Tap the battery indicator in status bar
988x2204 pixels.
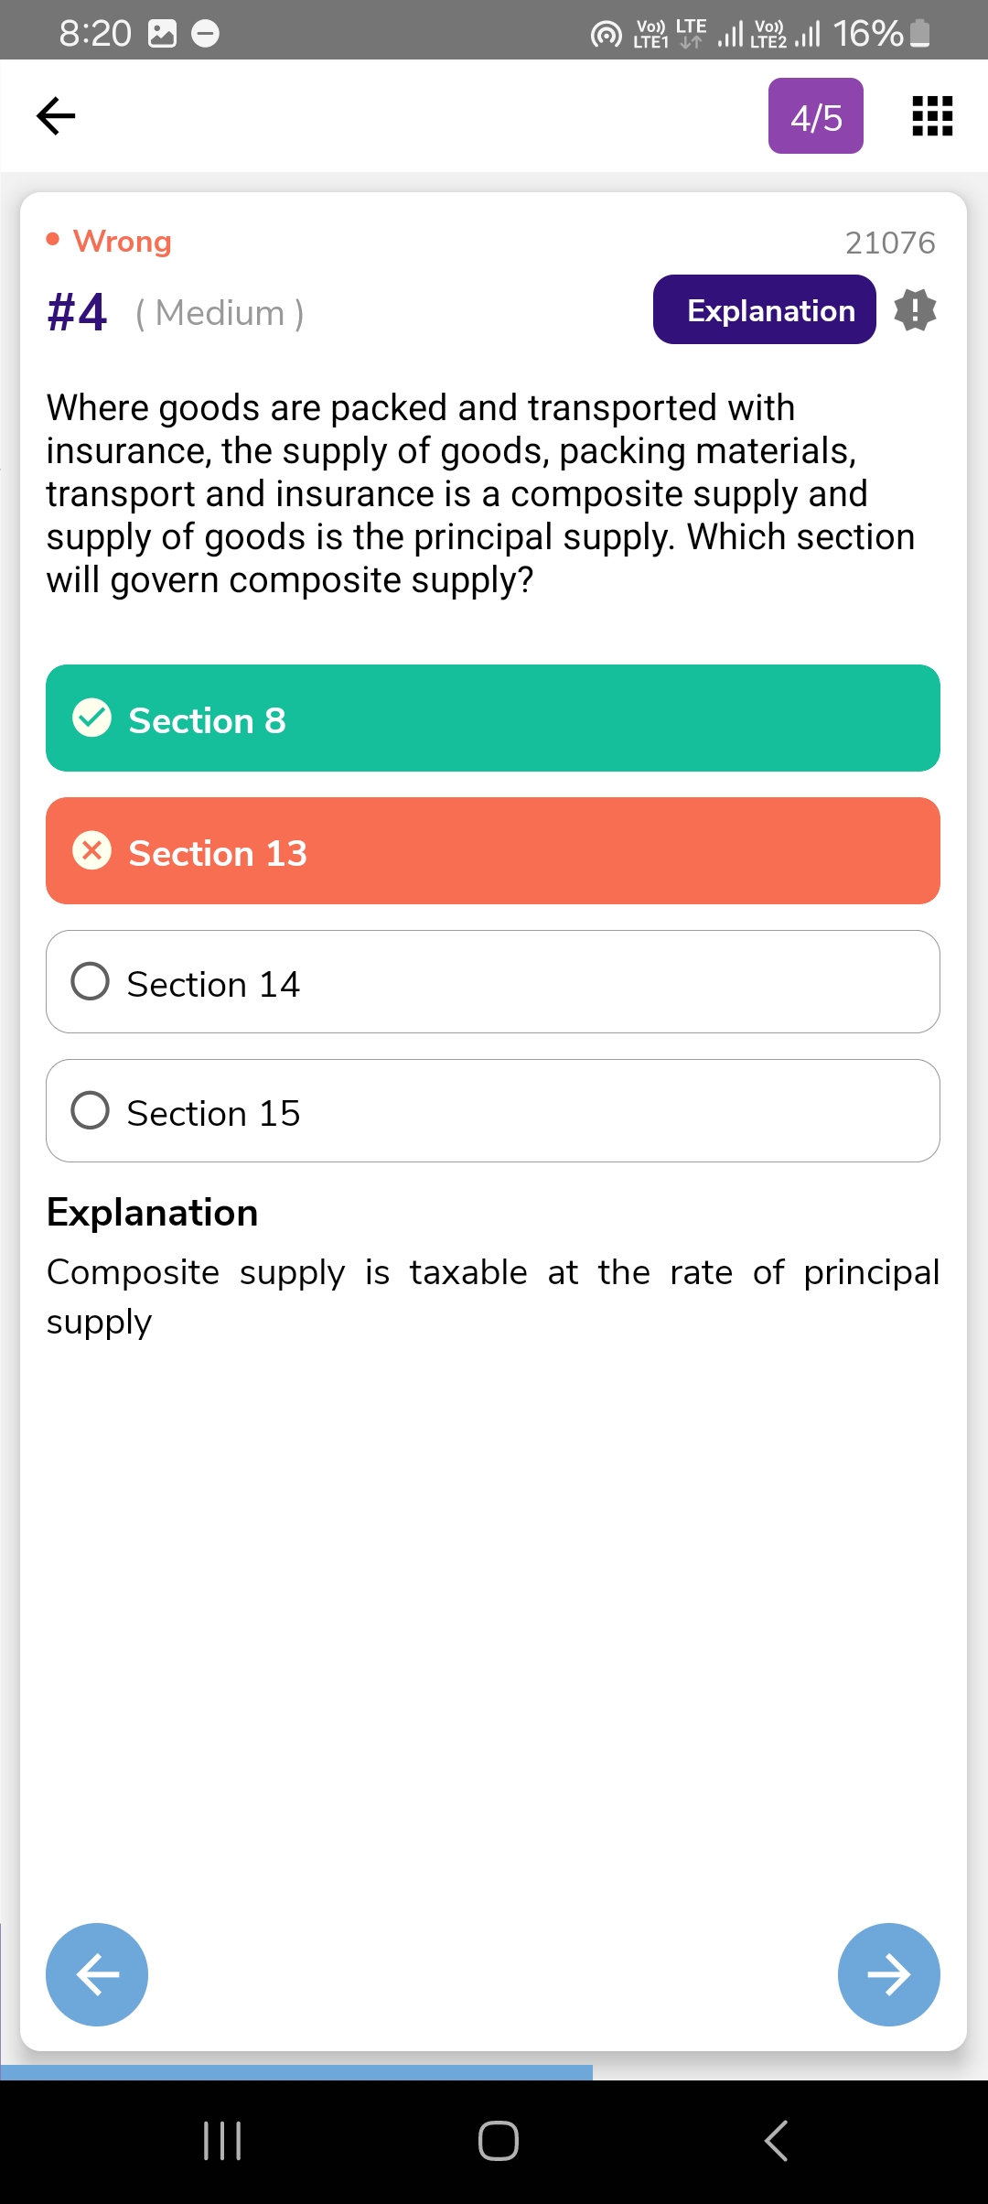[x=920, y=34]
